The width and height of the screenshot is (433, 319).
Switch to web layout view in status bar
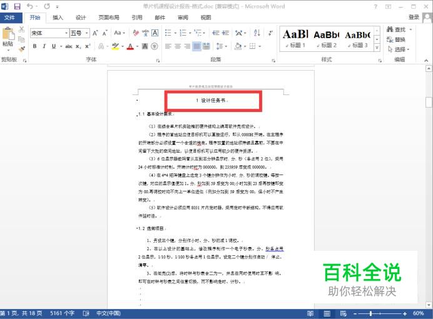344,313
